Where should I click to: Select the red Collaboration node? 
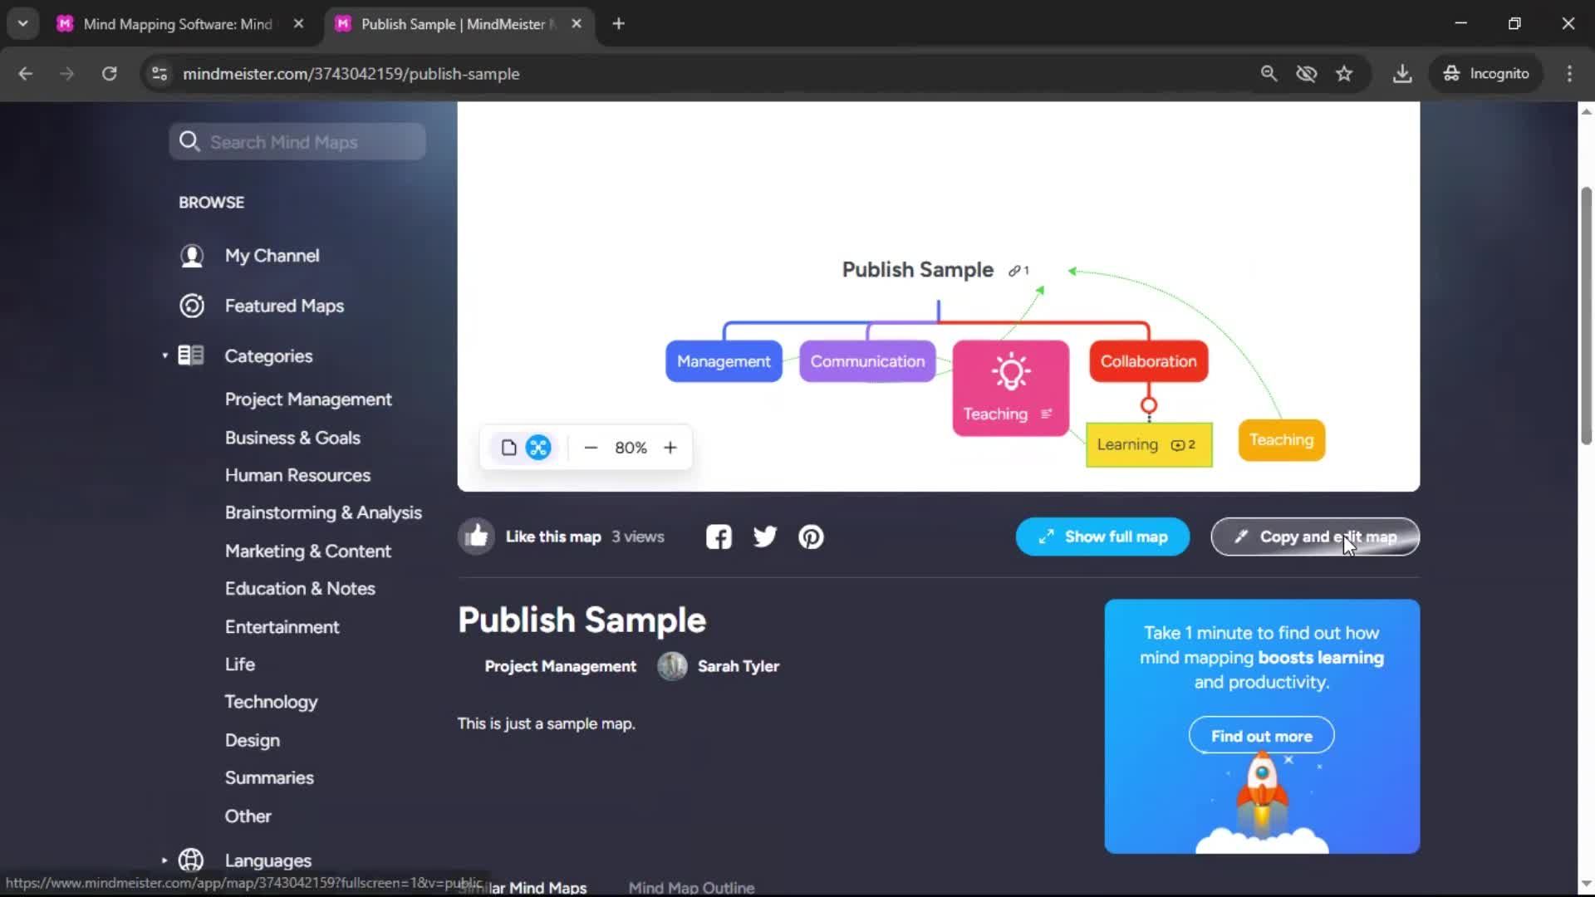1148,361
